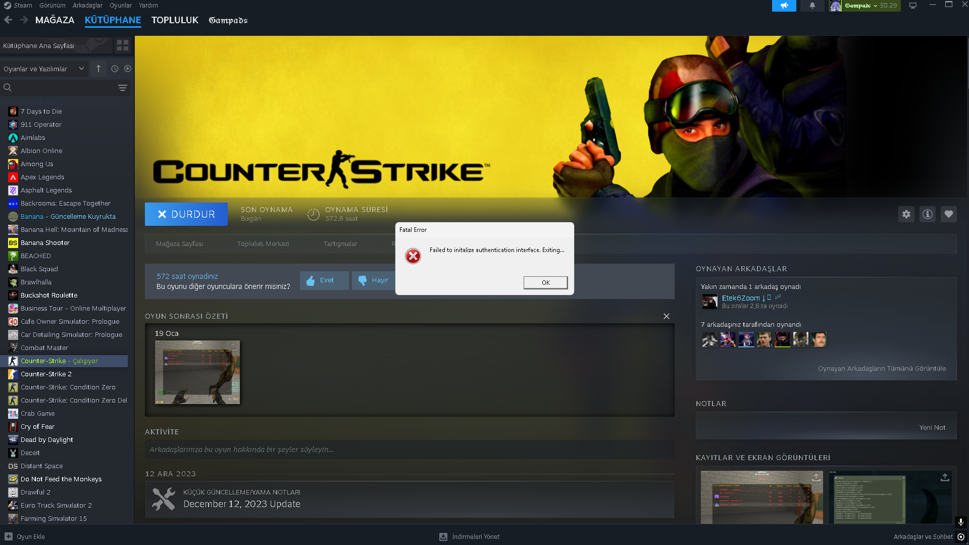
Task: Open Big Picture mode monitor icon
Action: pyautogui.click(x=912, y=6)
